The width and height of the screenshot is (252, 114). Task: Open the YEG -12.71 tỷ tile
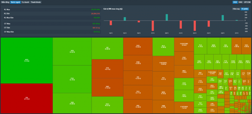138,92
